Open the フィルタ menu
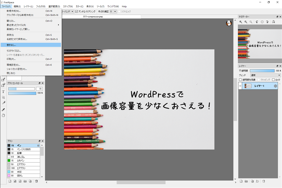Viewport: 282px width, 188px height. click(41, 7)
